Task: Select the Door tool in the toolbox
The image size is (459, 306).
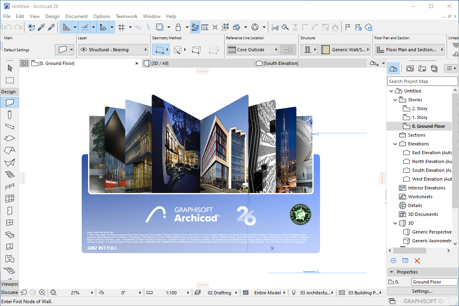Action: (10, 211)
